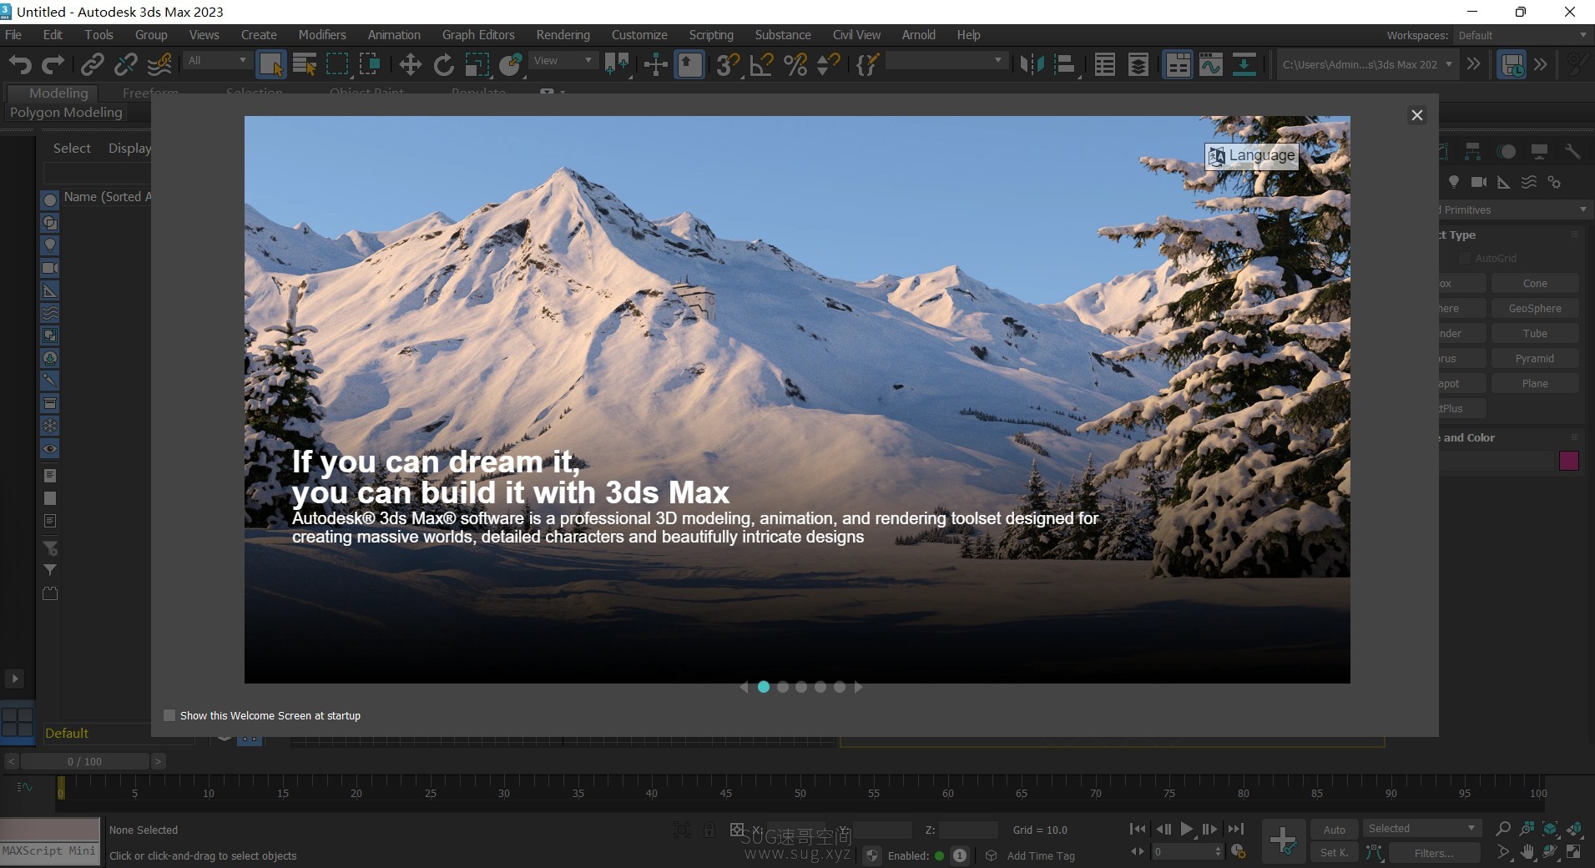Click the Zoom viewport icon

click(x=1503, y=829)
